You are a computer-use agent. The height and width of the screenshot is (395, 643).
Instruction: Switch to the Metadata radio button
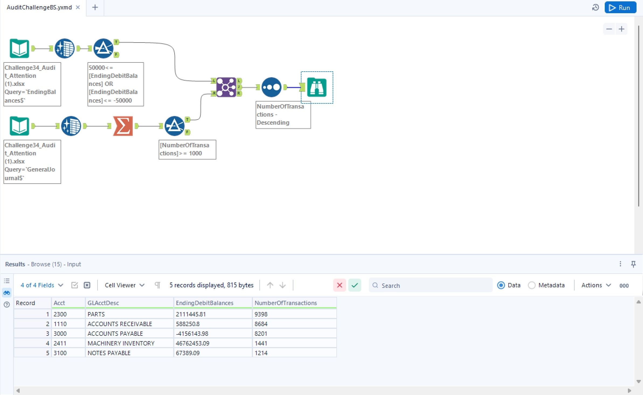click(531, 285)
